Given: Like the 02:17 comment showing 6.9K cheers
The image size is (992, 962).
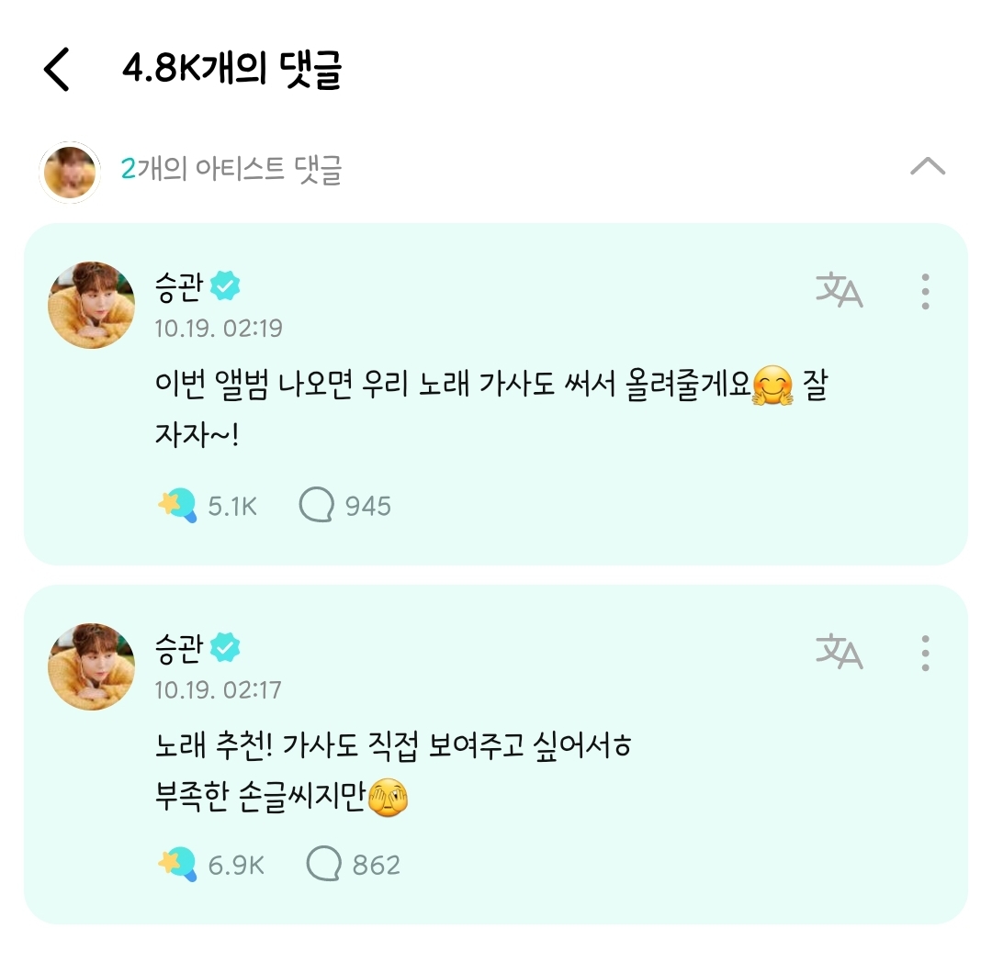Looking at the screenshot, I should [177, 865].
